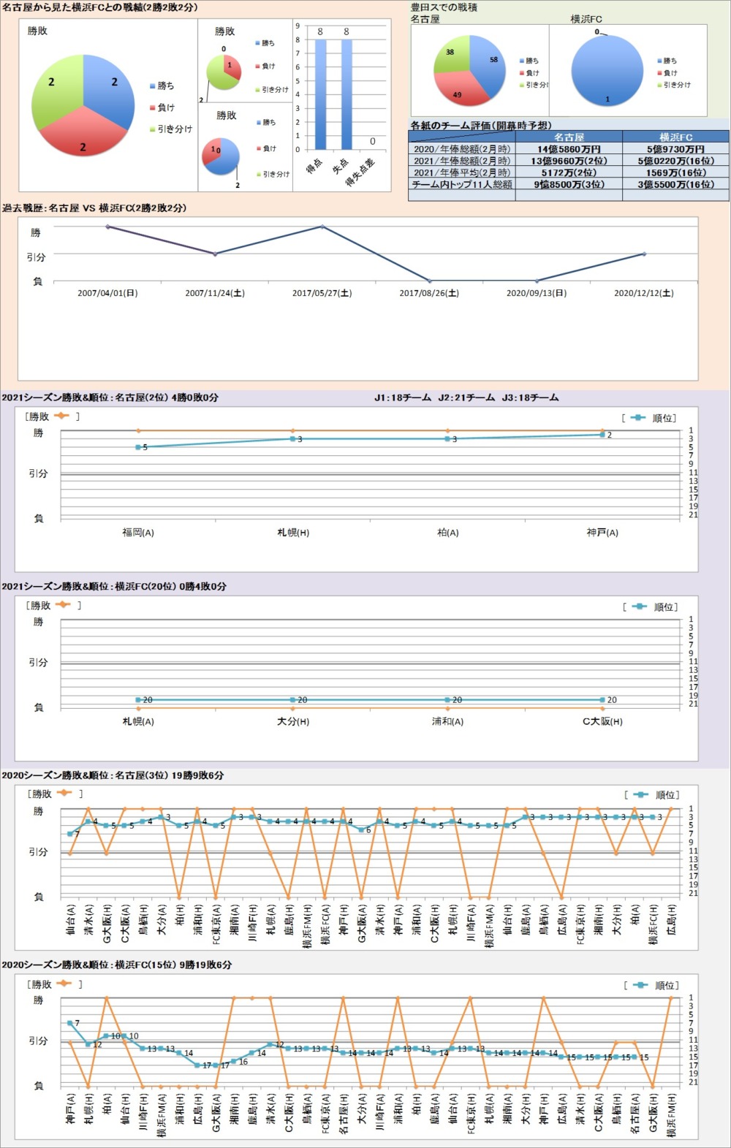Click the 勝敗 legend in the 2020 横浜FC chart
The image size is (731, 1148).
[x=54, y=984]
